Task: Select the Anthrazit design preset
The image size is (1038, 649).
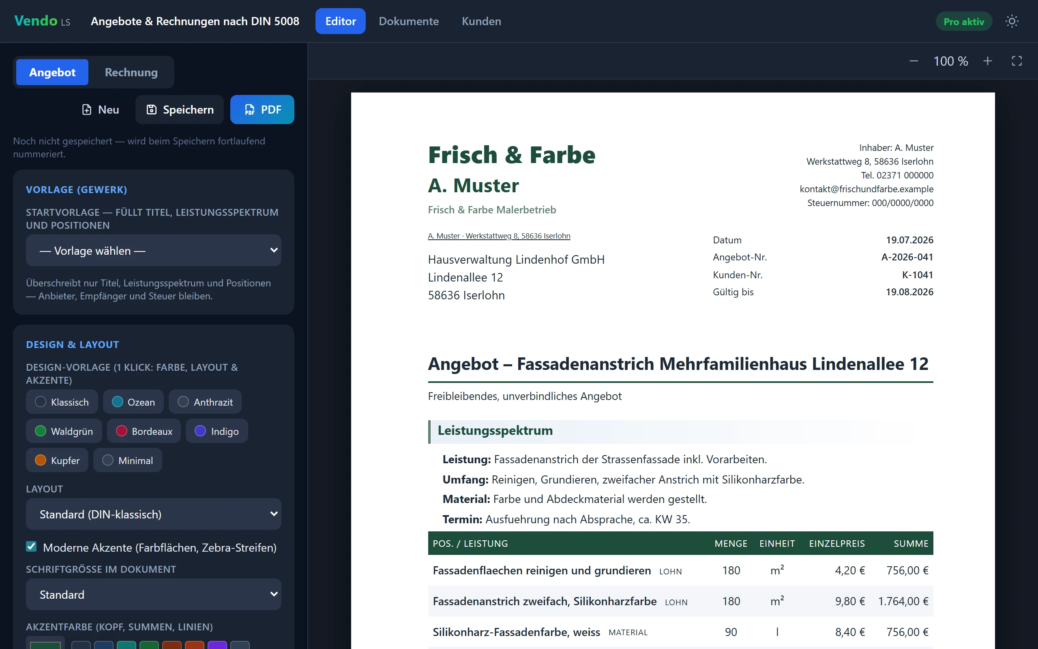Action: point(205,402)
